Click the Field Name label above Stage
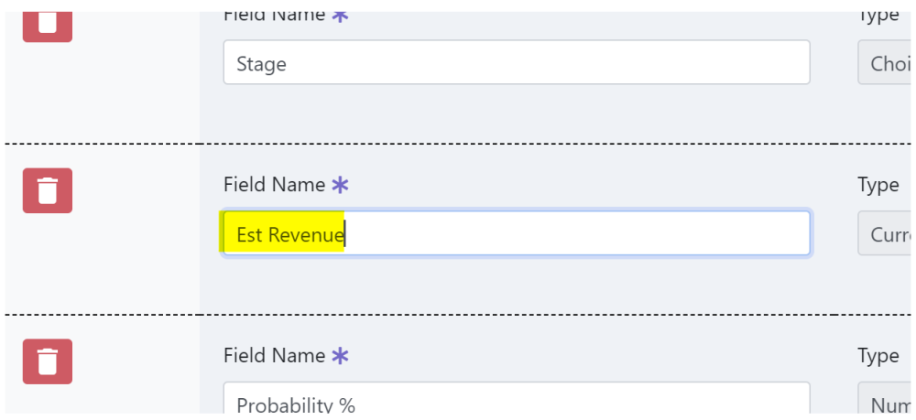Viewport: 916px width, 420px height. (x=274, y=16)
